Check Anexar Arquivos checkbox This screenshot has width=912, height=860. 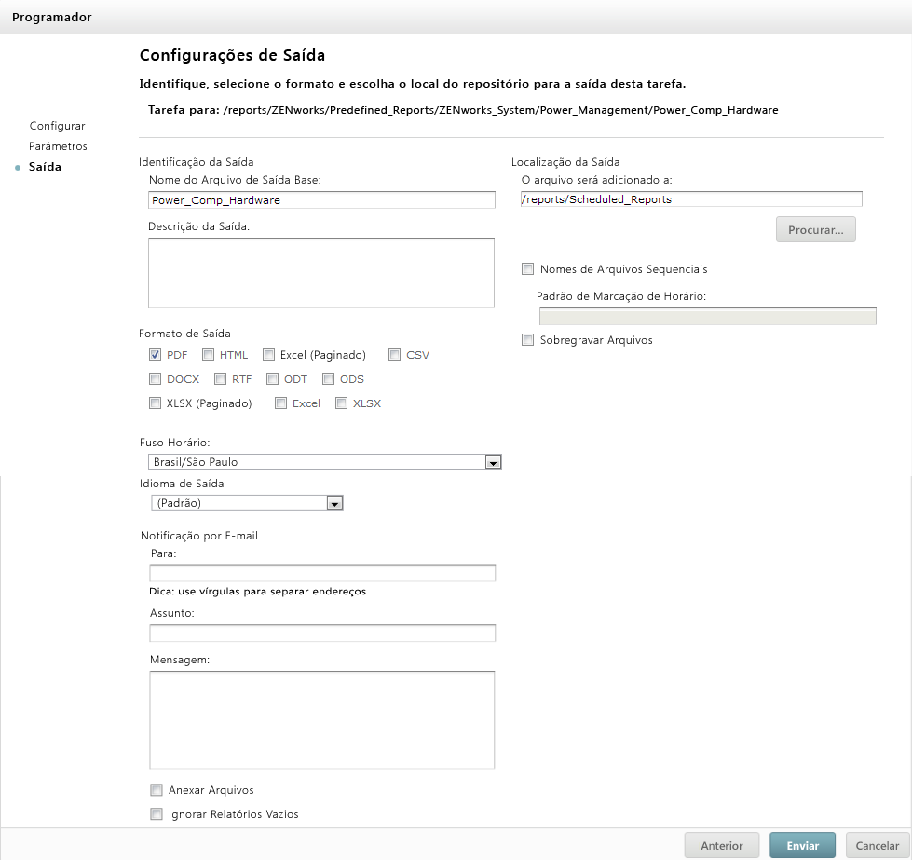pos(157,790)
